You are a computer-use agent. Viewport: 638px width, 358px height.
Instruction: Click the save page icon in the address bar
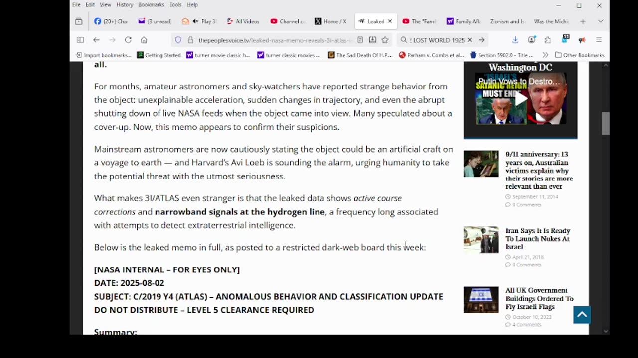[x=372, y=40]
